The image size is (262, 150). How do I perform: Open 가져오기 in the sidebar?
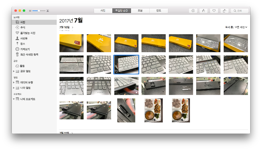34,49
